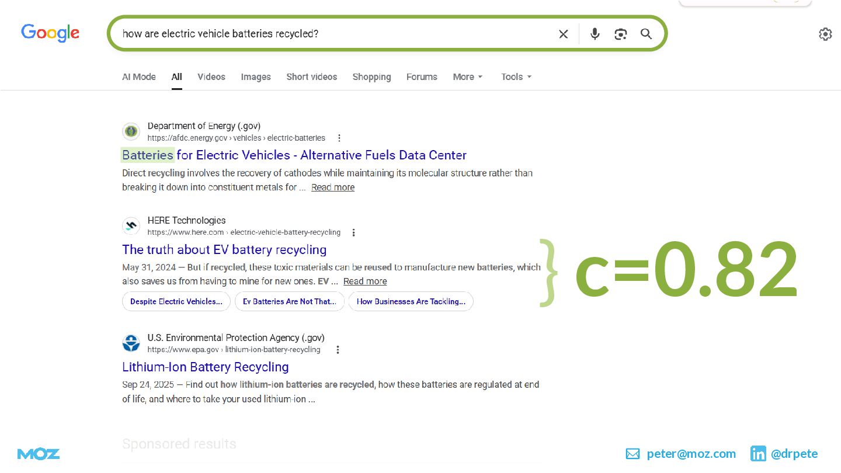Click the magnifying glass search icon
Screen dimensions: 841x473
pos(646,34)
